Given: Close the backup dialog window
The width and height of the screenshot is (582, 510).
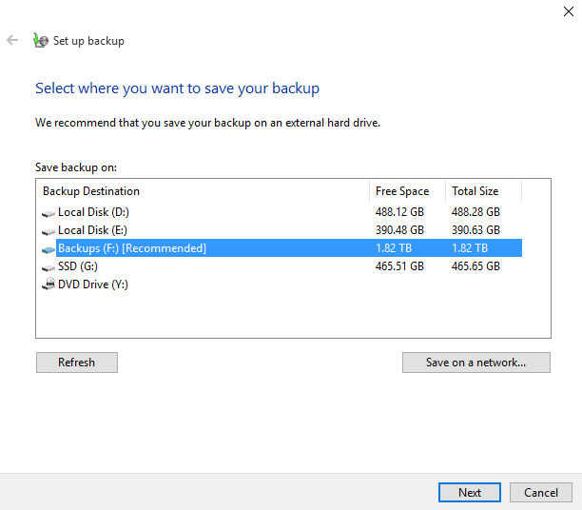Looking at the screenshot, I should pyautogui.click(x=567, y=11).
